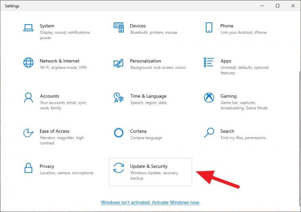Click 'Game bar, captures, broadcasting' description
This screenshot has height=212, width=301.
(x=244, y=105)
